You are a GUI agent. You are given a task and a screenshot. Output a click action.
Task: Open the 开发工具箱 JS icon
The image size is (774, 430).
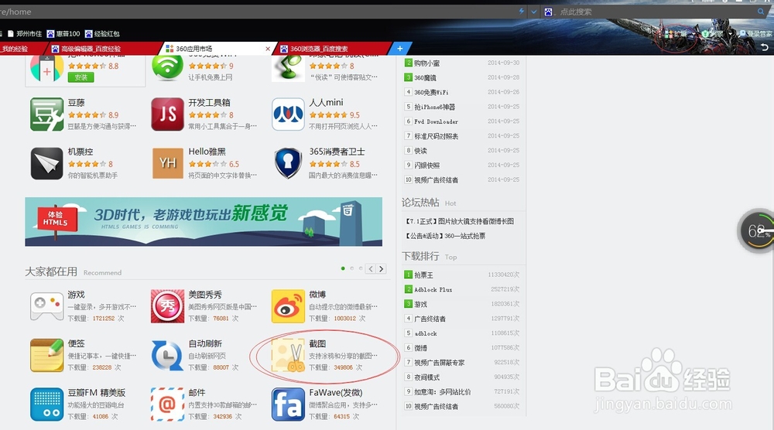coord(167,114)
